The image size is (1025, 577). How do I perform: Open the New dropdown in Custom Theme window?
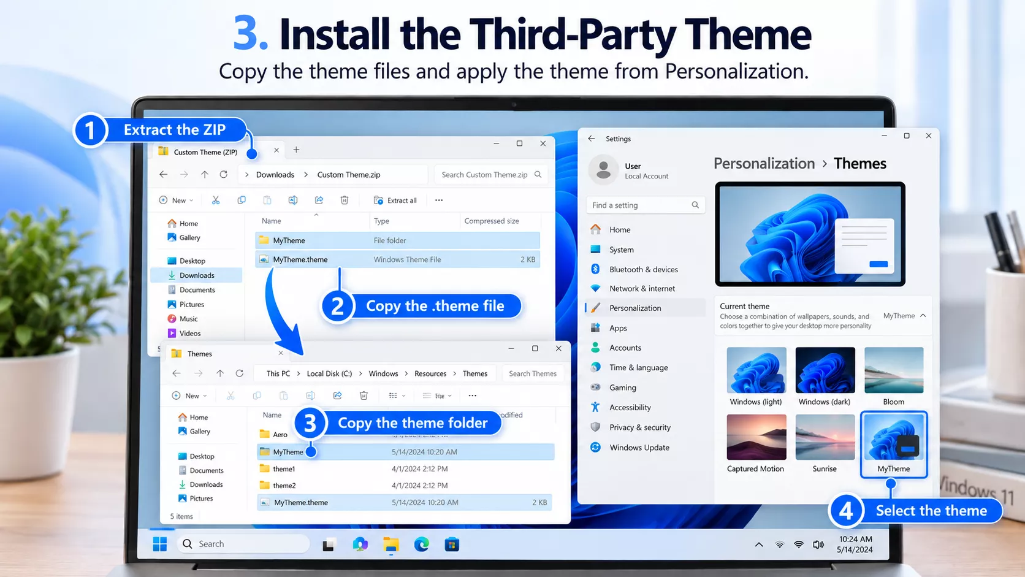coord(177,200)
